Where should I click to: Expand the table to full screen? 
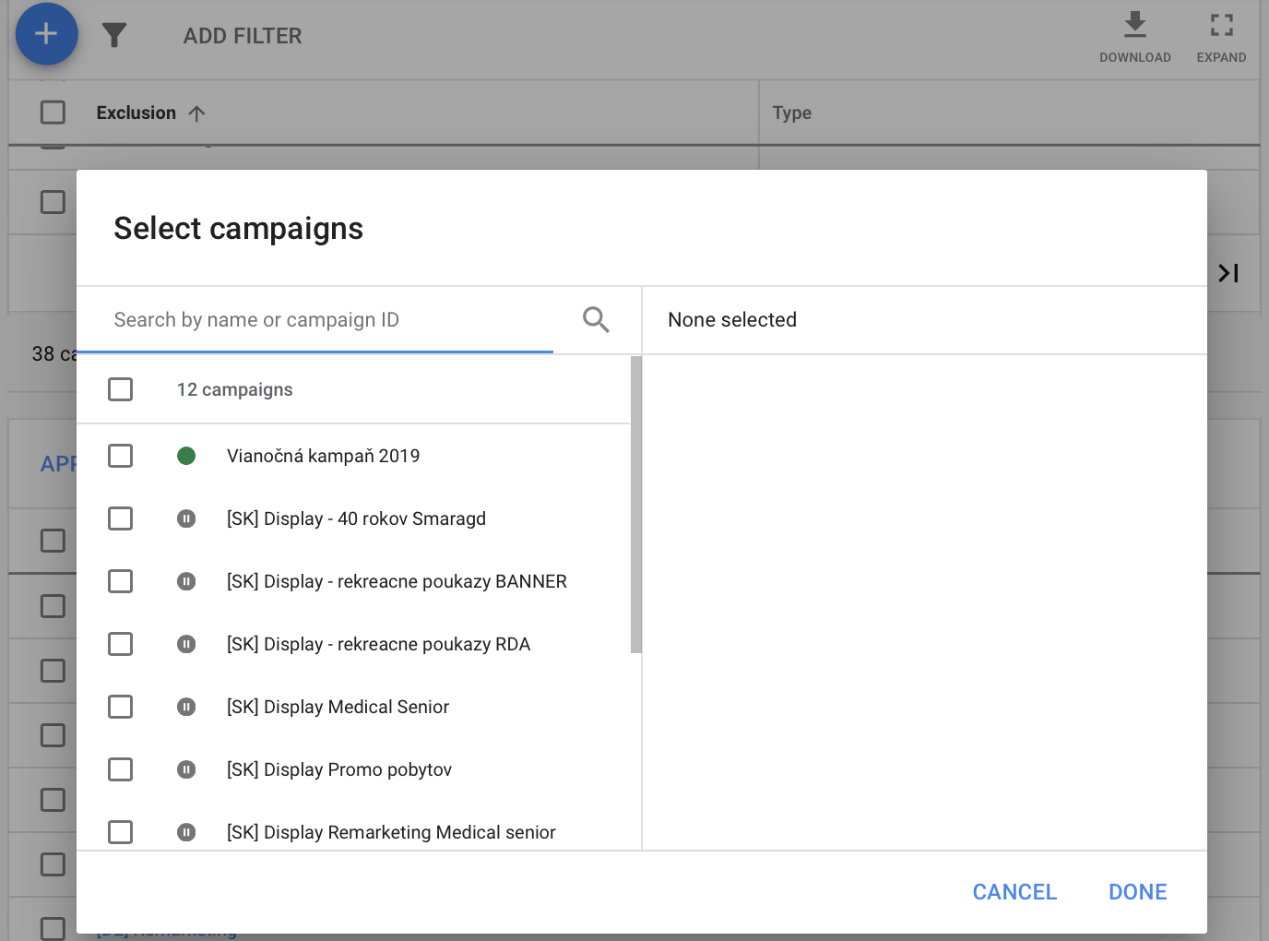[x=1221, y=37]
